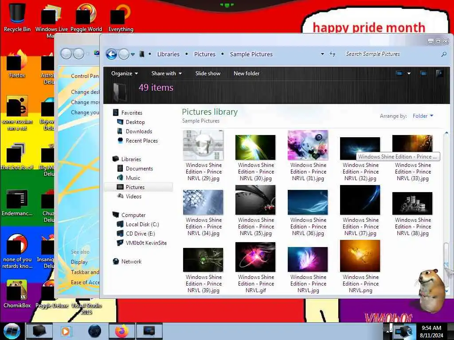Viewport: 454px width, 340px height.
Task: Select Libraries in the navigation pane
Action: [x=126, y=159]
